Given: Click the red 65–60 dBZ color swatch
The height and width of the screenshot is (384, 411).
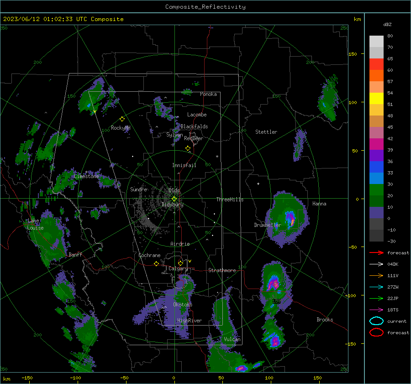Looking at the screenshot, I should [376, 64].
